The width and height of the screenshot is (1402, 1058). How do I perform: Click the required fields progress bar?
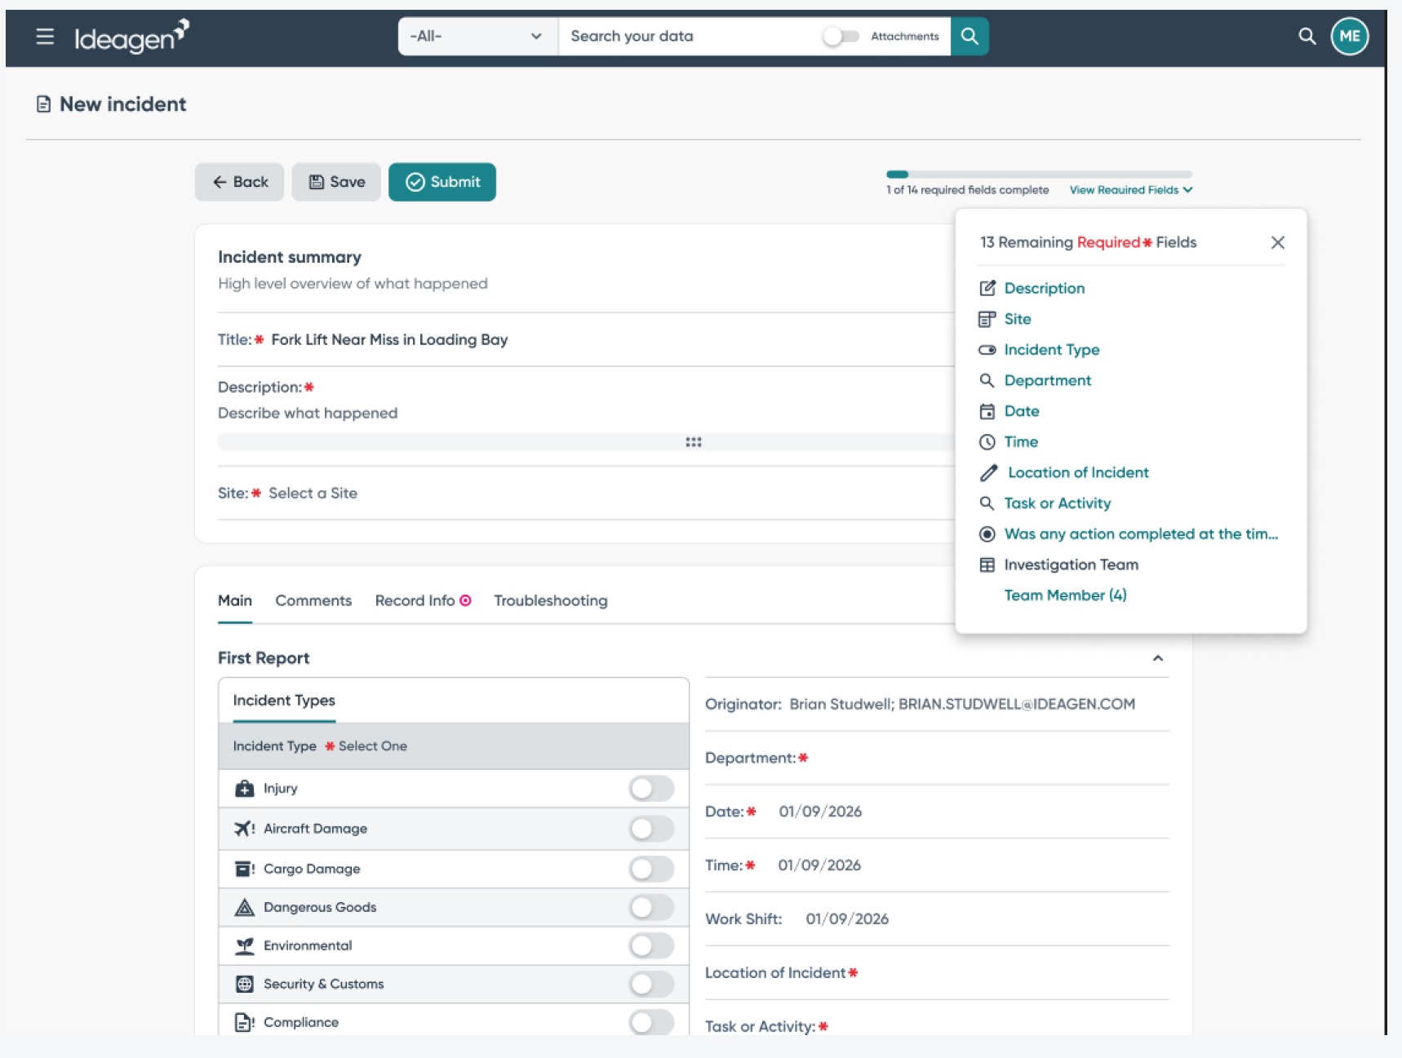[1039, 175]
